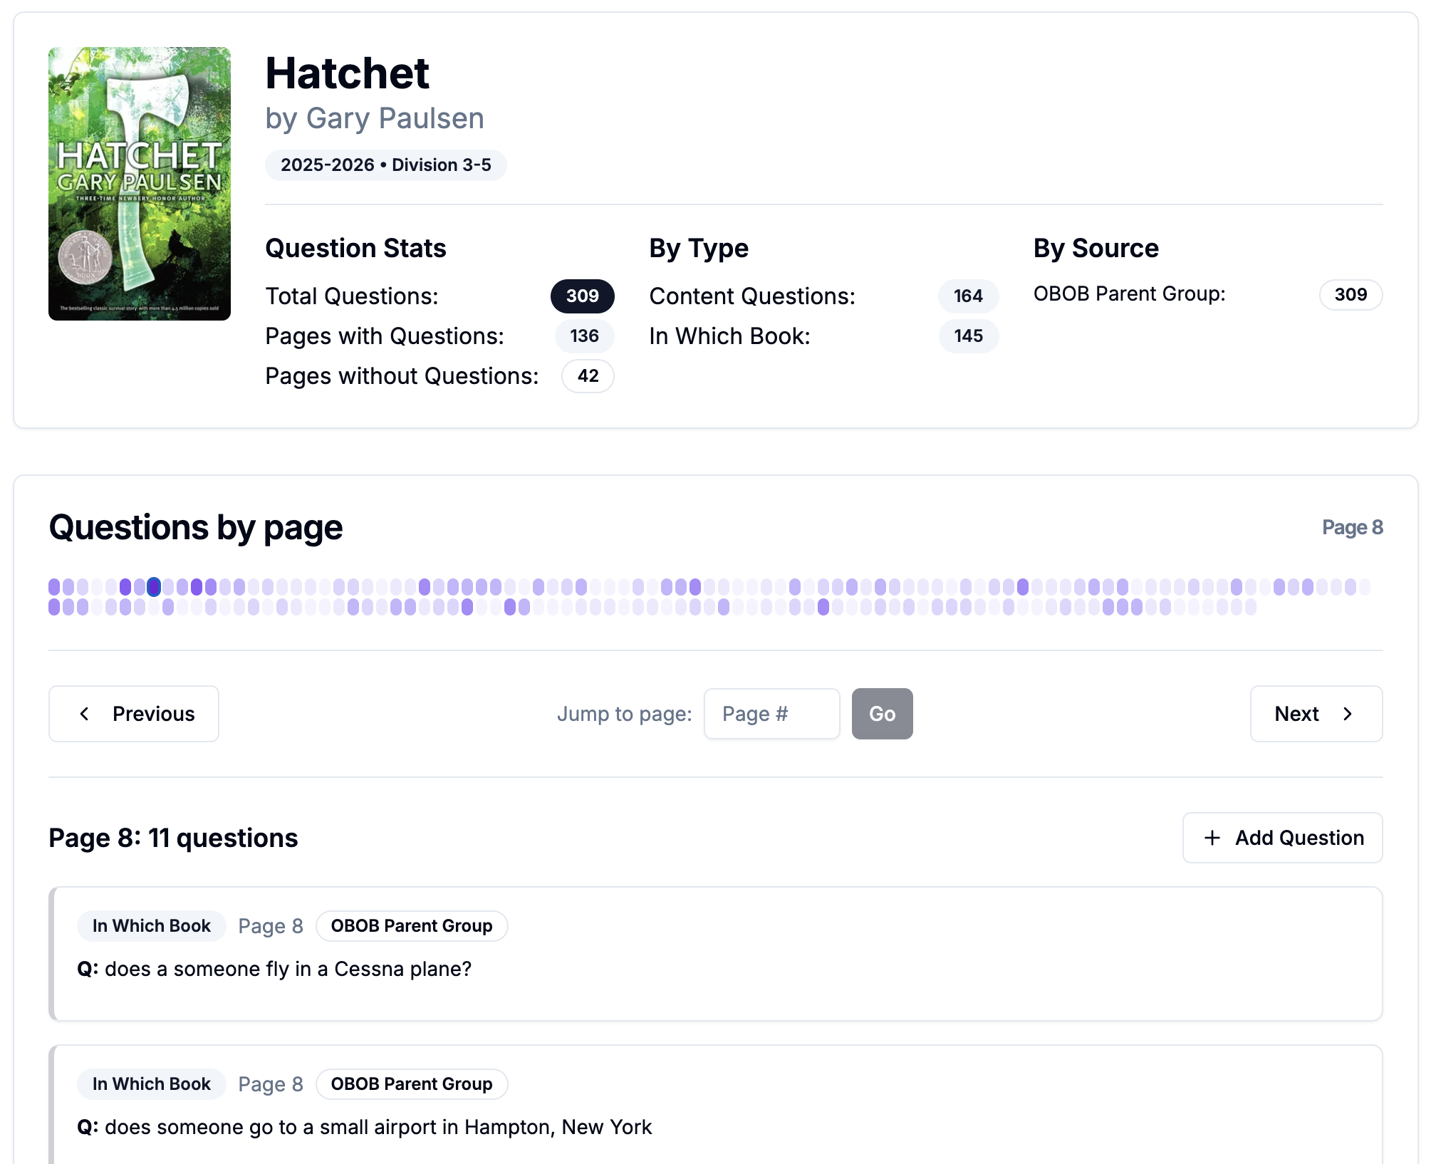Select the darkest dot in the page heatmap
Image resolution: width=1436 pixels, height=1164 pixels.
point(154,587)
